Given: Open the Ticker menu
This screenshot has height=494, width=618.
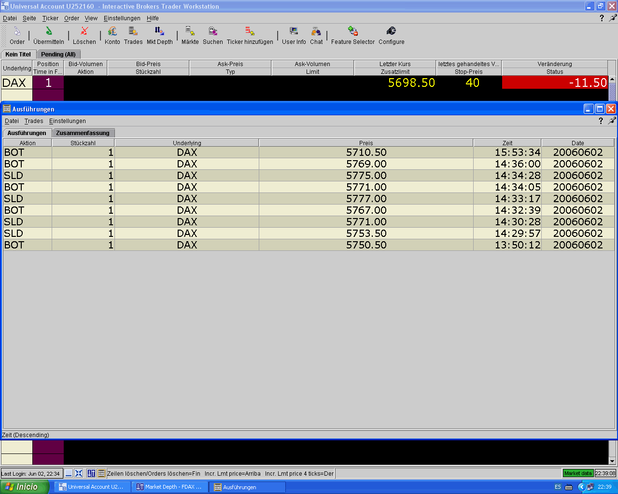Looking at the screenshot, I should (x=50, y=18).
